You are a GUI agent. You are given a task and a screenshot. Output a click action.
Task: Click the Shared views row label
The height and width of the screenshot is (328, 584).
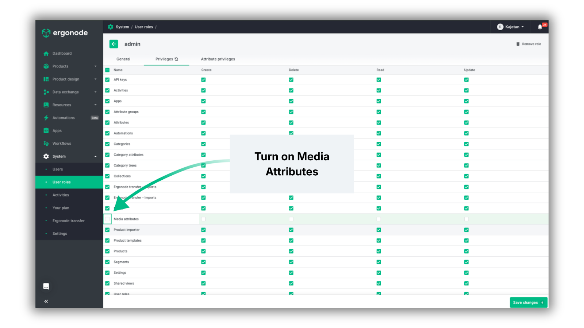click(124, 284)
